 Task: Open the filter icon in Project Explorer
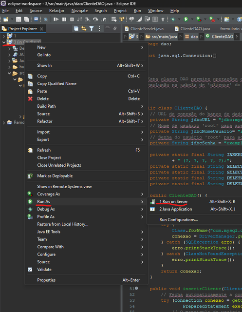click(x=92, y=29)
